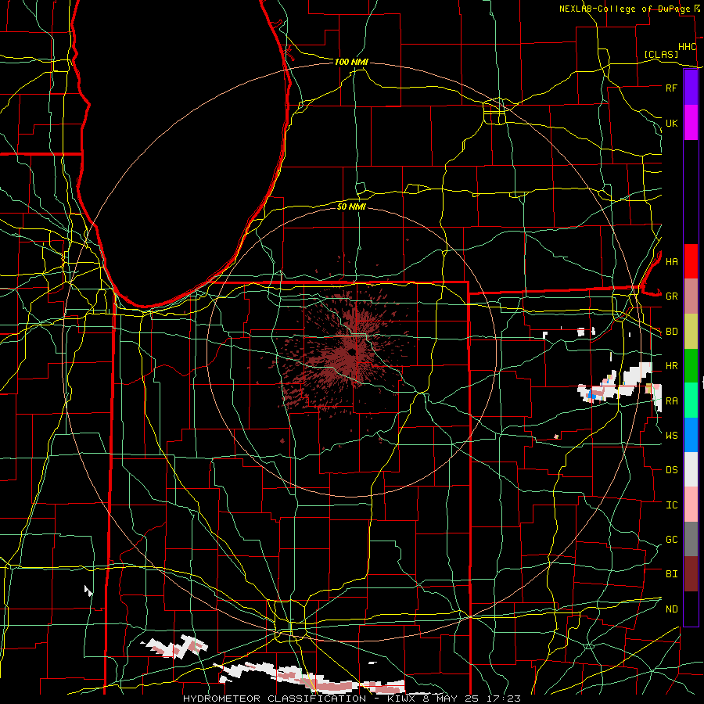Click the BI legend label
704x704 pixels.
click(672, 574)
